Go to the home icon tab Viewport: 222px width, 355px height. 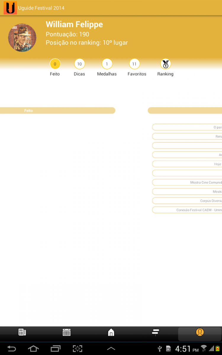111,332
